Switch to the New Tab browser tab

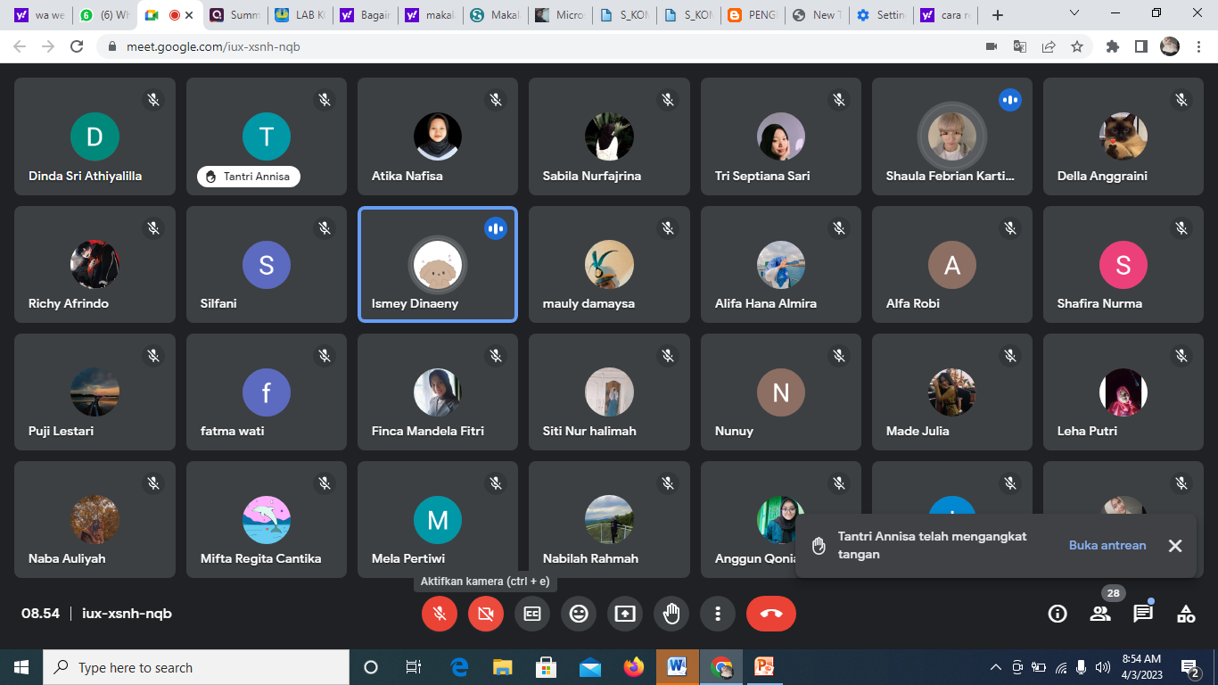(815, 15)
